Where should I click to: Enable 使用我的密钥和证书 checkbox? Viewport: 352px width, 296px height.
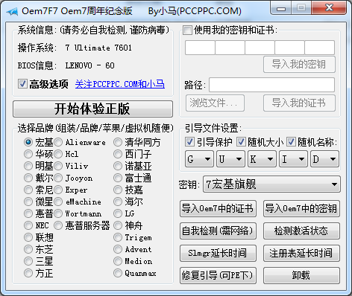point(187,30)
